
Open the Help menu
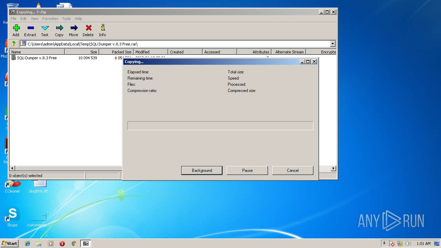tap(79, 19)
